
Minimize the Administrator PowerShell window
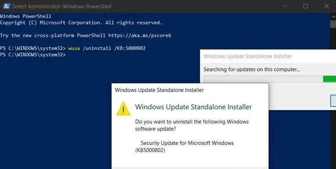[285, 6]
